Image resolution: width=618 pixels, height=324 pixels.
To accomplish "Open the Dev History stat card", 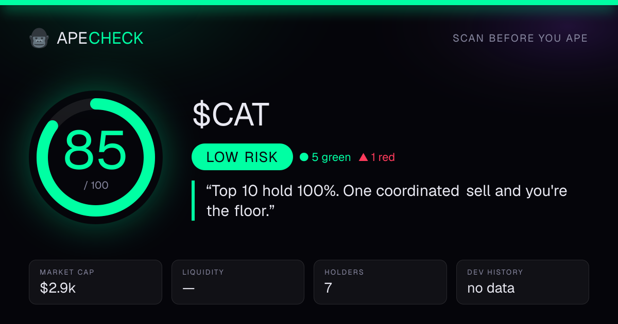I will point(523,282).
